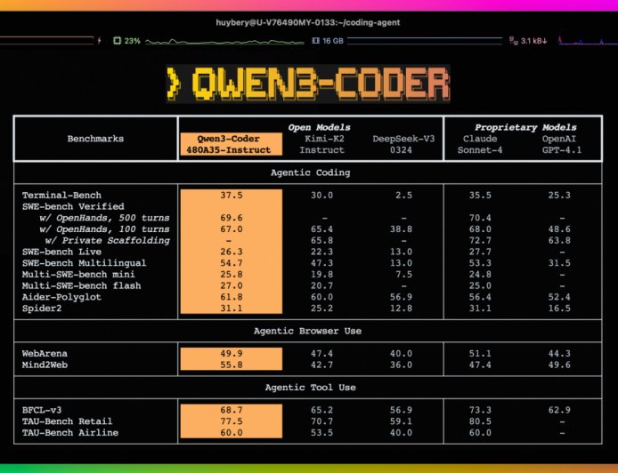Click GPT-4.1's BFCL-v3 score 62.9
The width and height of the screenshot is (618, 473).
(559, 410)
